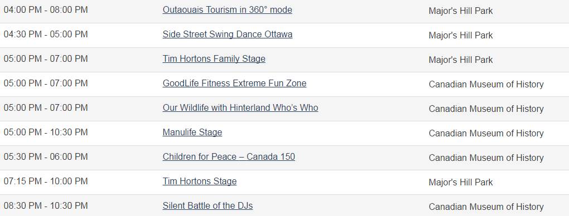Click Major's Hill Park location for Outaouais Tourism
This screenshot has width=569, height=216.
[x=461, y=11]
